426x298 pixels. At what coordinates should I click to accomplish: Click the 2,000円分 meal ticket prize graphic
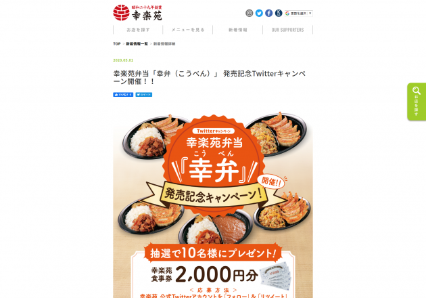(217, 274)
